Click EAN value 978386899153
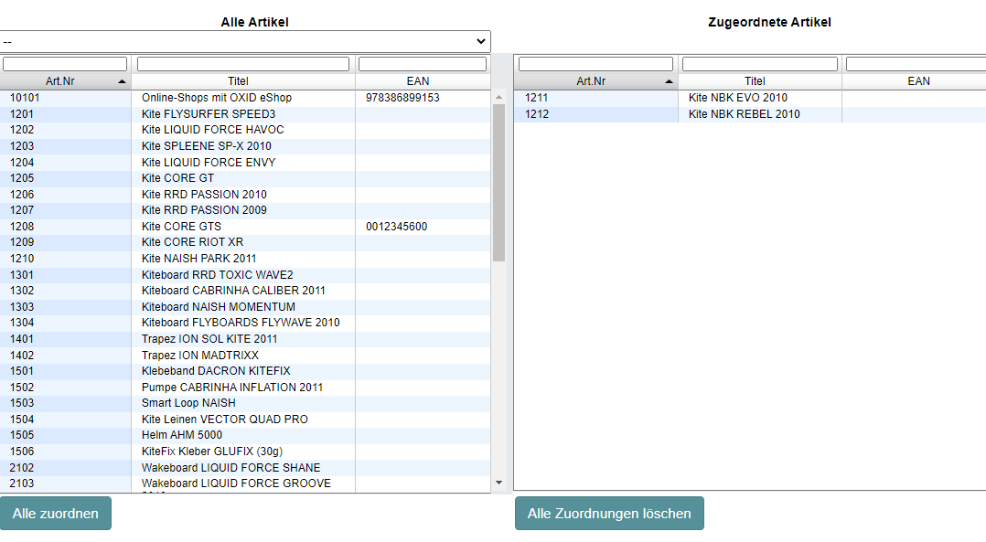The height and width of the screenshot is (542, 986). 402,98
